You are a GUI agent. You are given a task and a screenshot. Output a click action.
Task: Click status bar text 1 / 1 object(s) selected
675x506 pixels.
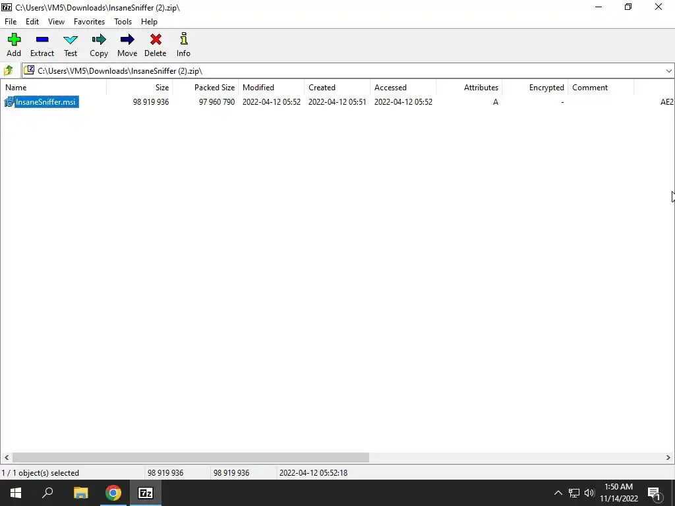40,473
